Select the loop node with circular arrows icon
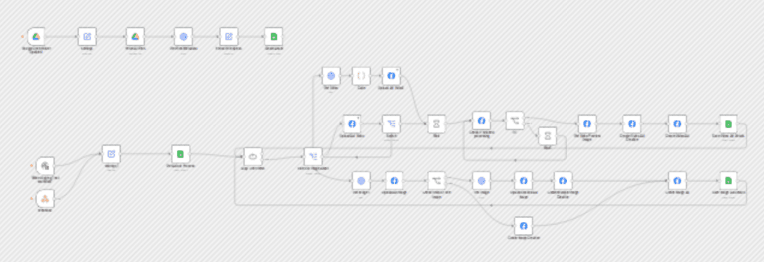 pos(252,157)
